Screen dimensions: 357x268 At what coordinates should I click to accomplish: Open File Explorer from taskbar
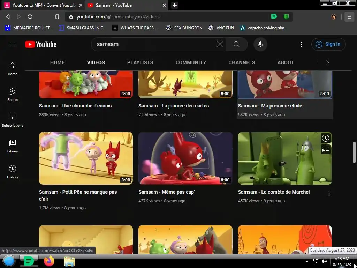69,261
